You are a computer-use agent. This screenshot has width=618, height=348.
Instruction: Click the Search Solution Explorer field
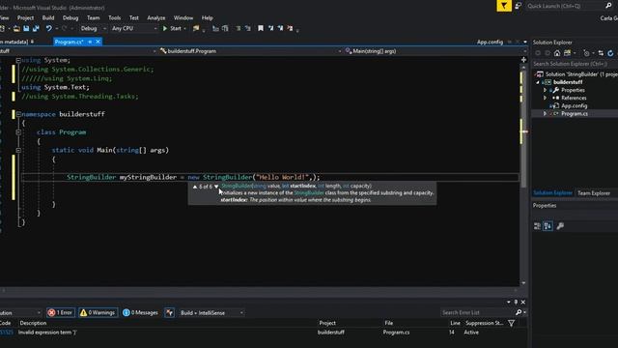click(x=575, y=64)
